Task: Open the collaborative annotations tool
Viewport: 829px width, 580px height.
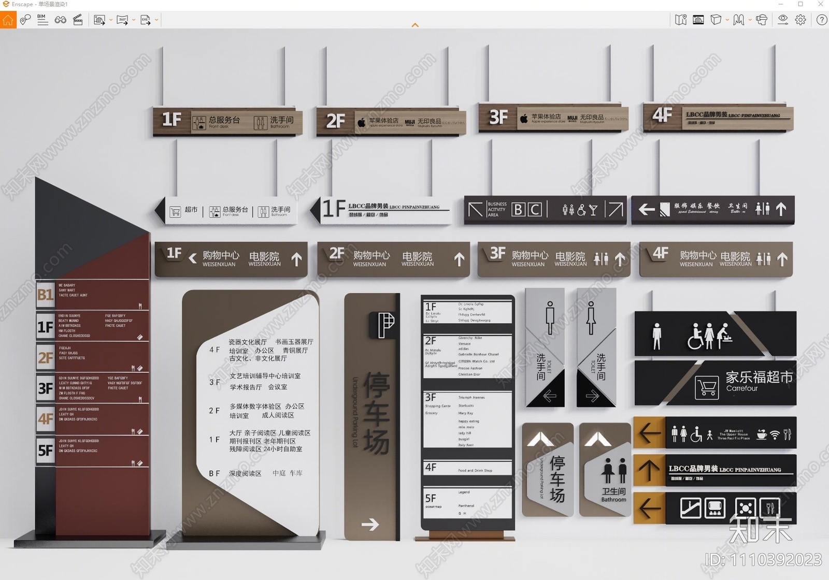Action: point(25,20)
